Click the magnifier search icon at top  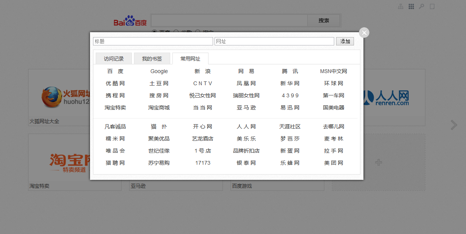pos(422,6)
